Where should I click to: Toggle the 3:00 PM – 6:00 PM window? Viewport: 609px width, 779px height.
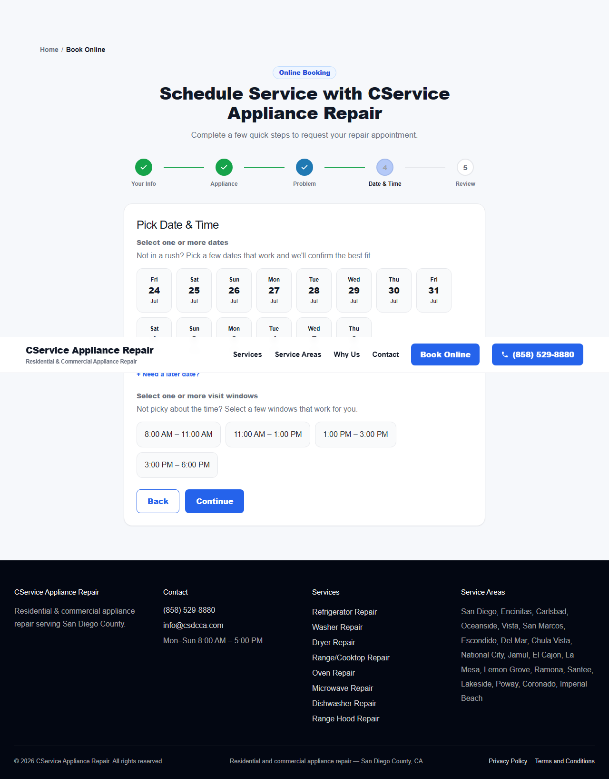[177, 465]
